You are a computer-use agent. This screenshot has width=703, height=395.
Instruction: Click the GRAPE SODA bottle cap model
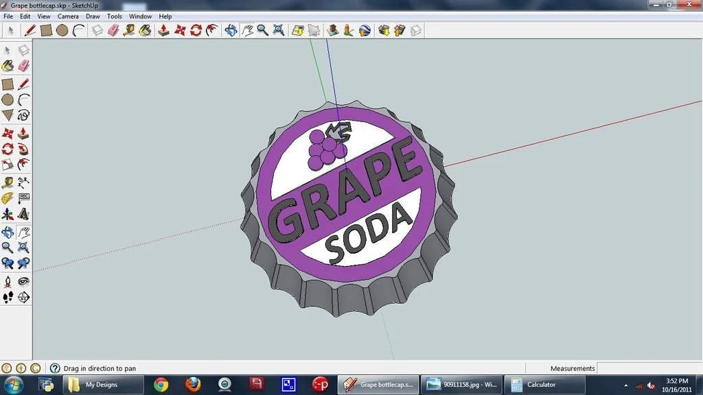(349, 208)
